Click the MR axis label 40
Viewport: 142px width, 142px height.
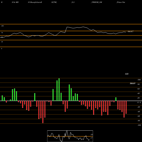pos(139,93)
